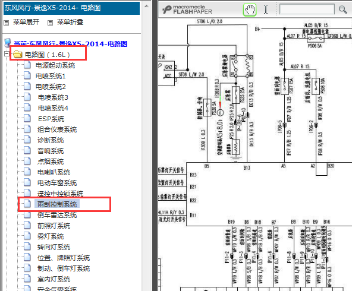This screenshot has height=291, width=352.
Task: Click the 菜单折叠 collapse menu button
Action: click(x=70, y=22)
